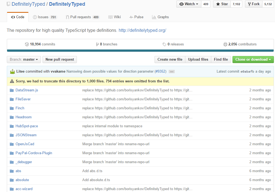This screenshot has height=192, width=275.
Task: Open the PayPal-Cordova-Plugin folder
Action: [x=34, y=153]
